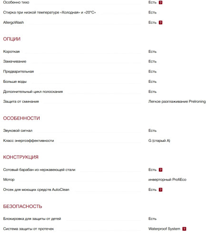207x238 pixels.
Task: Select the БЕЗОПАСНОСТЬ section heading
Action: [22, 207]
